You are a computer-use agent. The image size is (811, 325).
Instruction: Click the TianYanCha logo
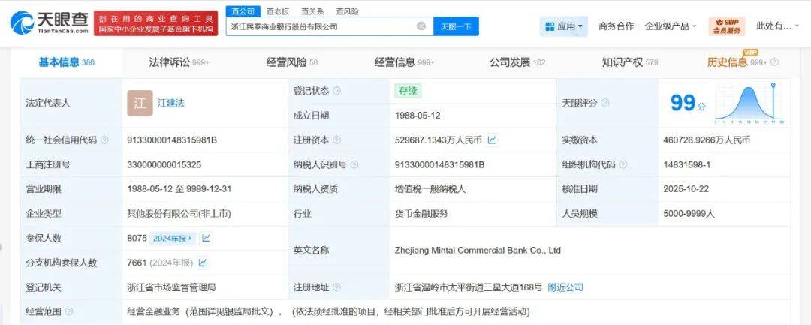(47, 23)
